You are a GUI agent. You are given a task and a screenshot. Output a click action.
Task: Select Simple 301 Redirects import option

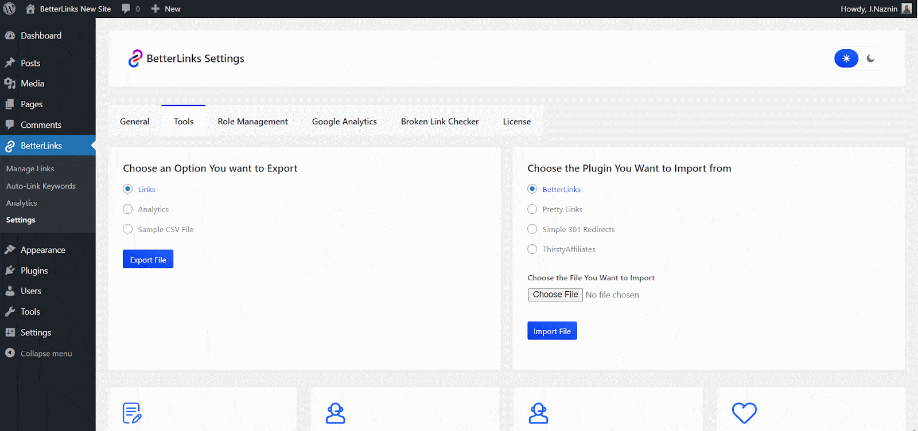point(532,229)
